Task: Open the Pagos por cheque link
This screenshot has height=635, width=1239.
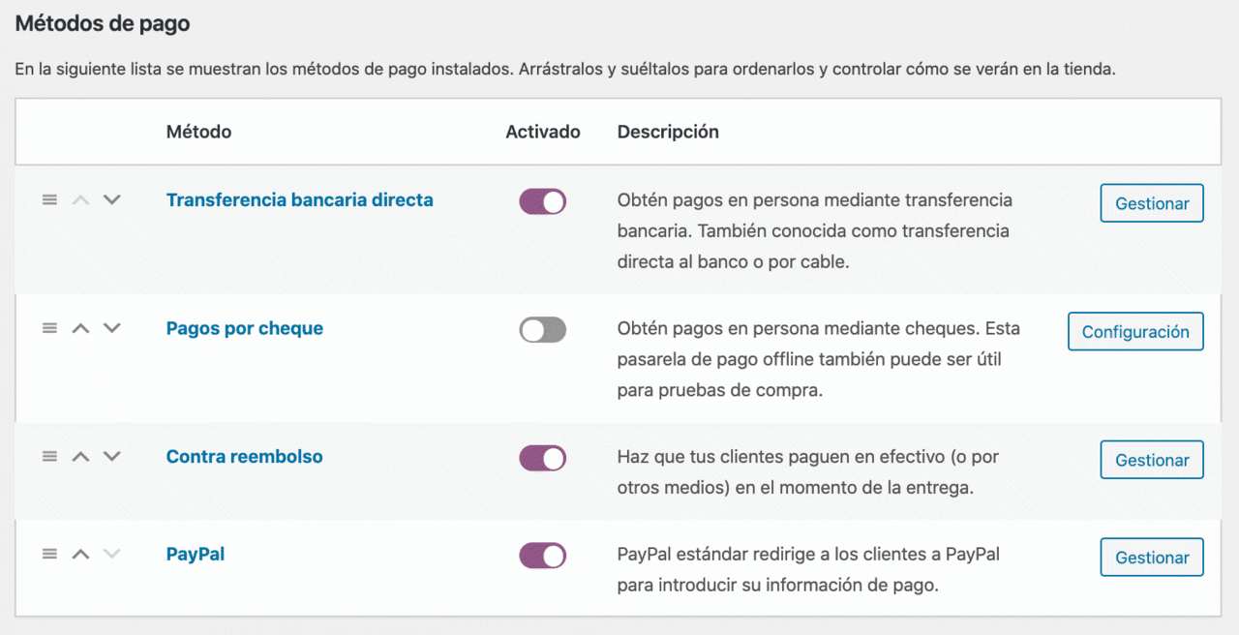Action: tap(245, 328)
